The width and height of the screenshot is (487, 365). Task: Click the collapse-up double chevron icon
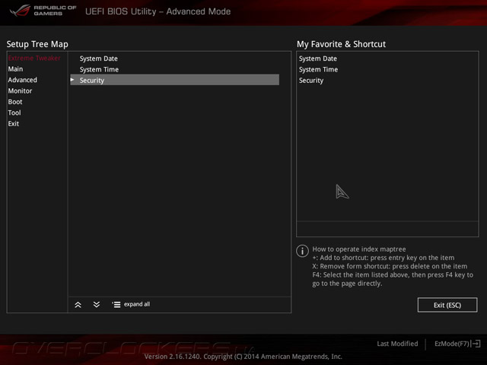[x=78, y=305]
